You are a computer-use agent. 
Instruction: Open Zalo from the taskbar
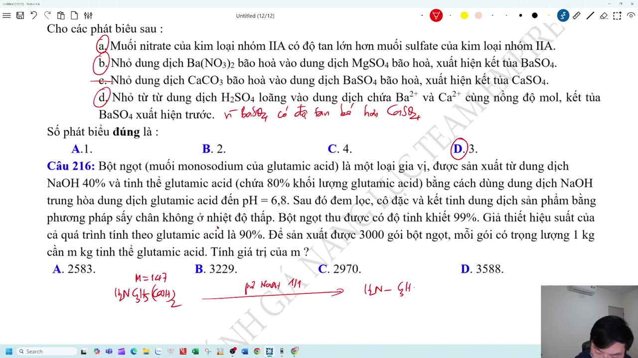pos(159,352)
